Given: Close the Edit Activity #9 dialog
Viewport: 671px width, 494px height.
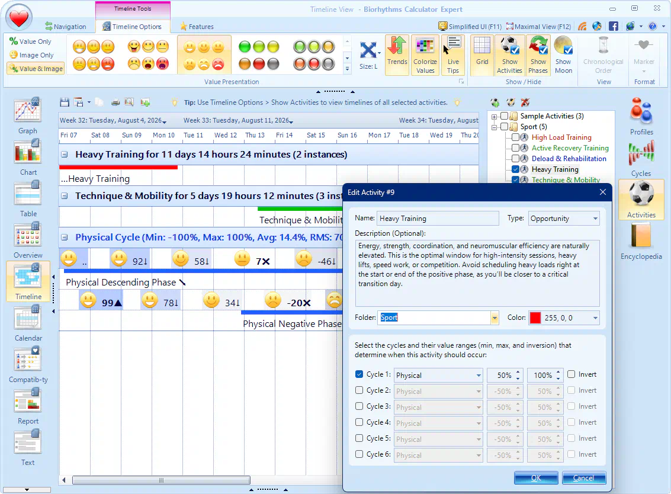Looking at the screenshot, I should 602,192.
